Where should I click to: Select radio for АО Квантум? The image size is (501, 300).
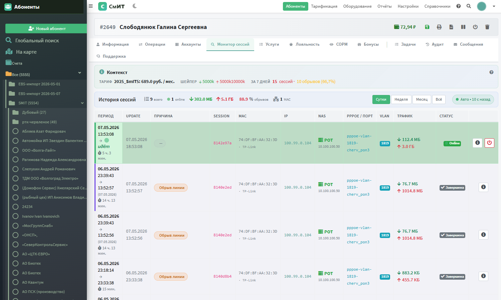coord(15,282)
